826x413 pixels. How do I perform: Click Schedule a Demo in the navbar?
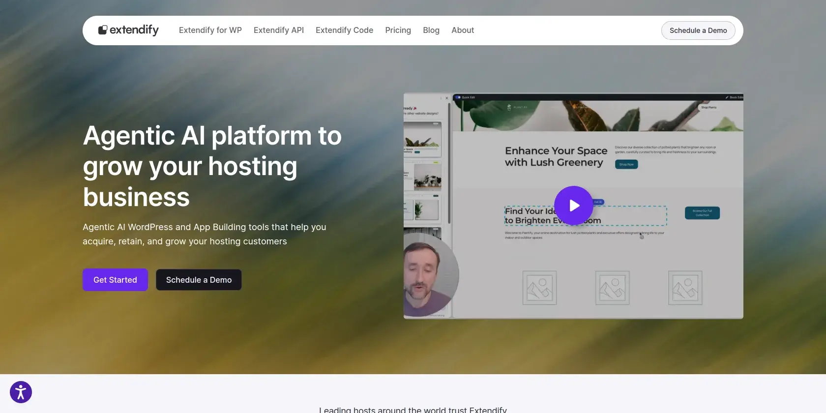tap(698, 30)
